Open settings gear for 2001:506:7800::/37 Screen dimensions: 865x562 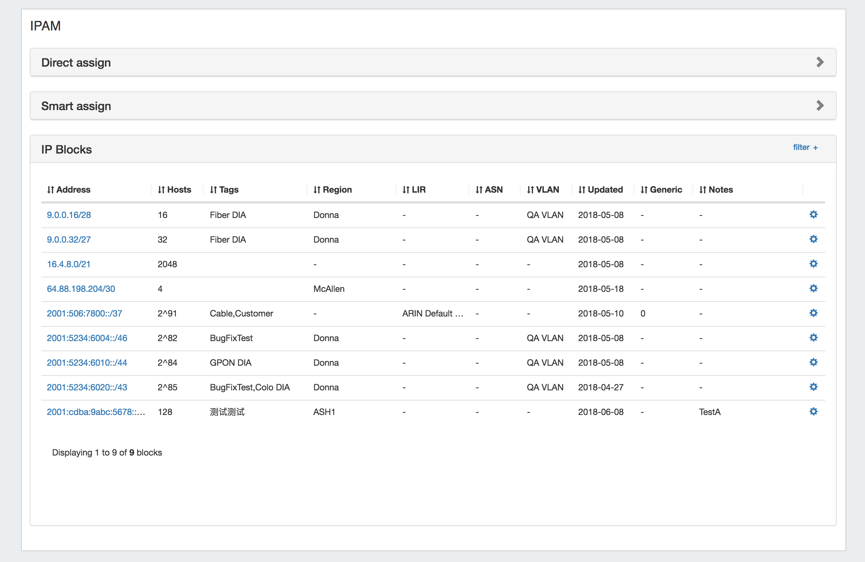(813, 313)
